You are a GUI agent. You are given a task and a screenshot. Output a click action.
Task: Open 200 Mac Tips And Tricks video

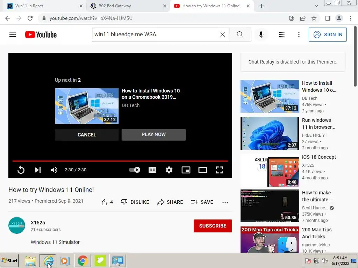click(270, 239)
